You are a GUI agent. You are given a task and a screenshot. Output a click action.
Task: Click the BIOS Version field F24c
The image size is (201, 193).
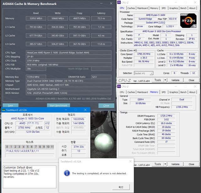pos(68,93)
